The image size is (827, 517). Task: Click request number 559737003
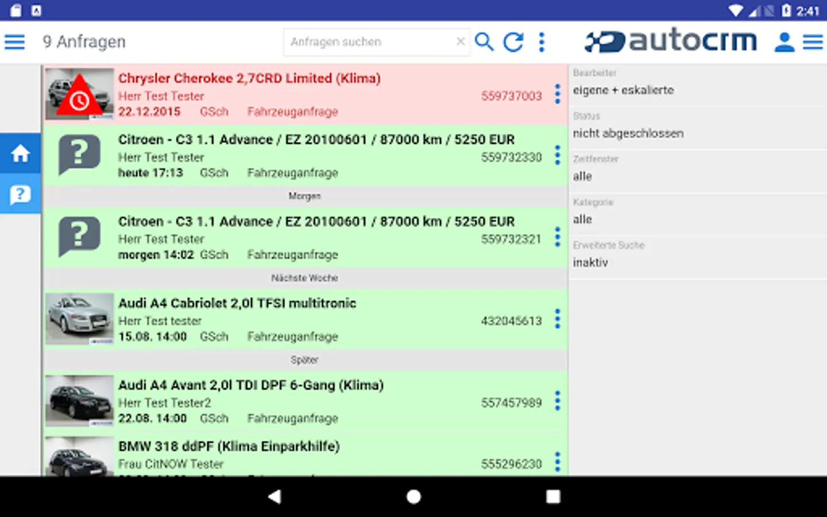point(511,96)
